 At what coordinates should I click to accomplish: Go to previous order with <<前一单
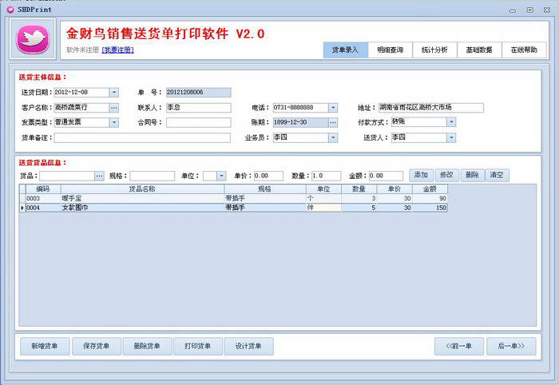tap(459, 346)
